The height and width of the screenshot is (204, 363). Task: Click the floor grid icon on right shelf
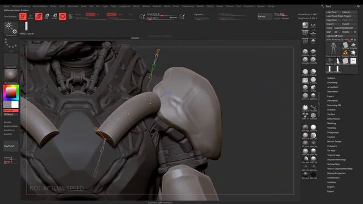[305, 41]
